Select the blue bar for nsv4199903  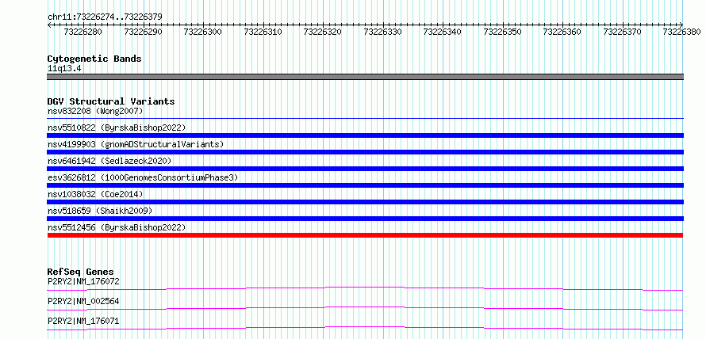(365, 152)
